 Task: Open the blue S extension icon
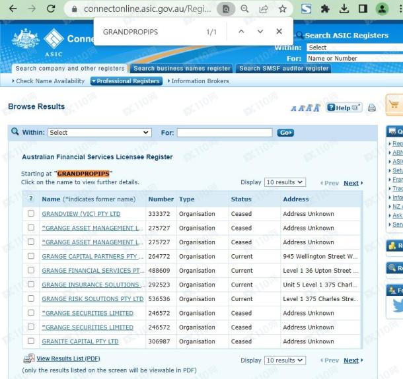(306, 9)
